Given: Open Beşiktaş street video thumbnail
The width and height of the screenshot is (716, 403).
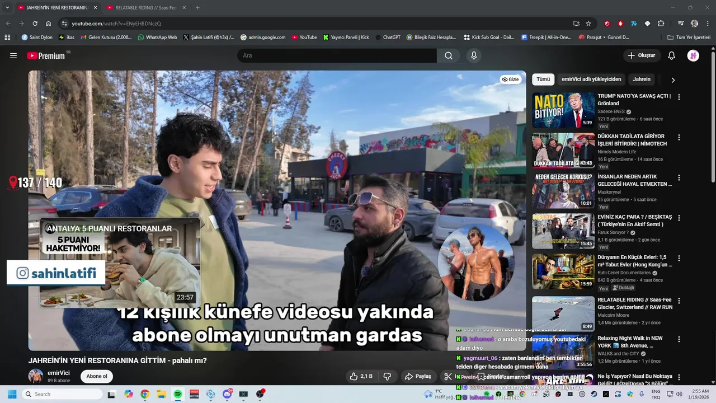Looking at the screenshot, I should pyautogui.click(x=563, y=231).
